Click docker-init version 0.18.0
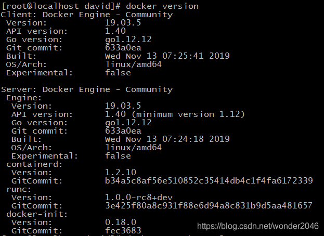 (x=121, y=222)
